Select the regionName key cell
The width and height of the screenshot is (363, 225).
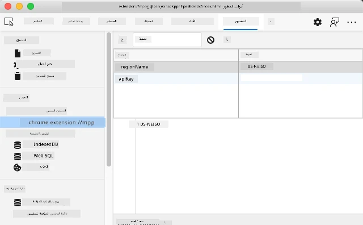[176, 67]
